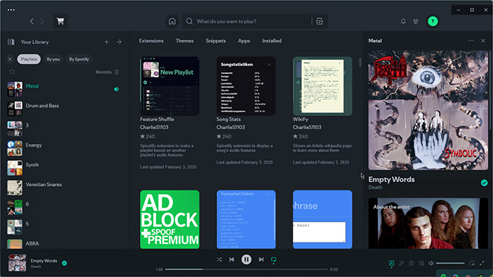493x277 pixels.
Task: Click the Browse icon beside search
Action: tap(319, 21)
